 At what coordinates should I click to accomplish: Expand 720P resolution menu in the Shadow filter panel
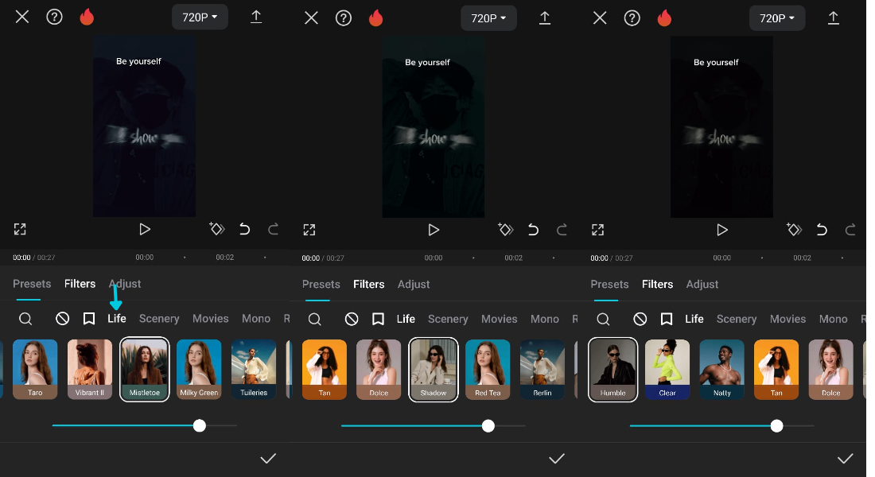488,18
